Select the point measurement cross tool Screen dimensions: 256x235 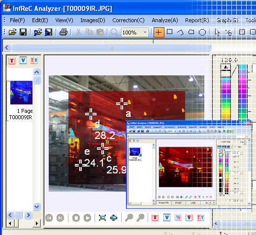click(159, 32)
